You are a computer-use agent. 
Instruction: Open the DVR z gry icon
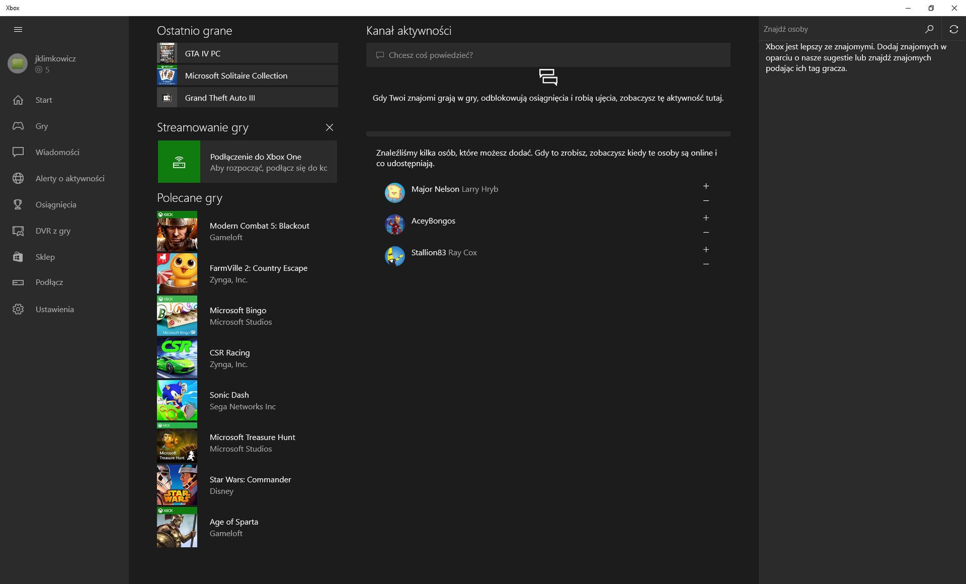point(18,231)
